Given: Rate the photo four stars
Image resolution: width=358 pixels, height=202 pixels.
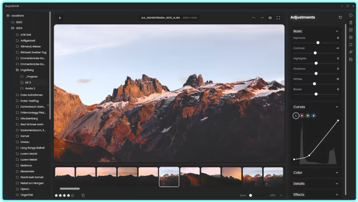Looking at the screenshot, I should click(69, 195).
